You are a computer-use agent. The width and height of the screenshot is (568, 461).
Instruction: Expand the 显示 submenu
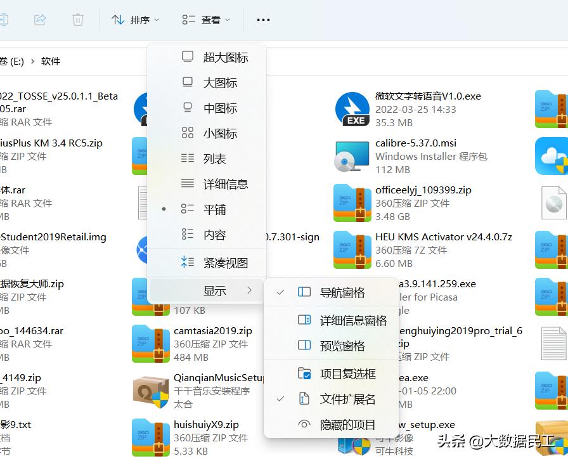coord(207,290)
